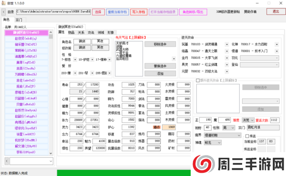Click 移除选中 in the 先天气运 panel
This screenshot has height=176, width=286.
pyautogui.click(x=160, y=44)
